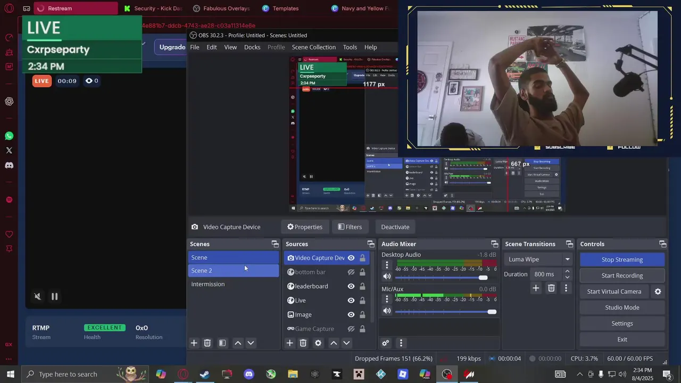Open Properties for Video Capture Device
Screen dimensions: 681x383
point(305,227)
